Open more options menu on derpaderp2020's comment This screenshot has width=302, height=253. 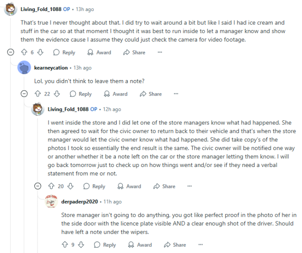[200, 245]
